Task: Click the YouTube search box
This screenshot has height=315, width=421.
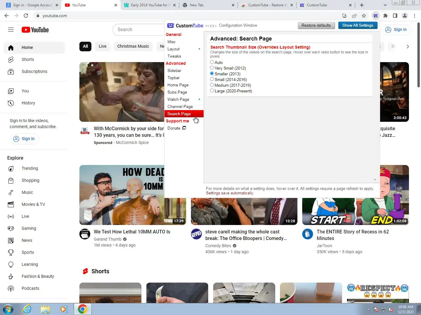Action: (x=139, y=29)
